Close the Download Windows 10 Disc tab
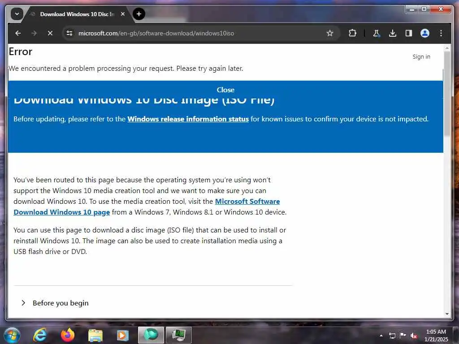459x344 pixels. (123, 14)
